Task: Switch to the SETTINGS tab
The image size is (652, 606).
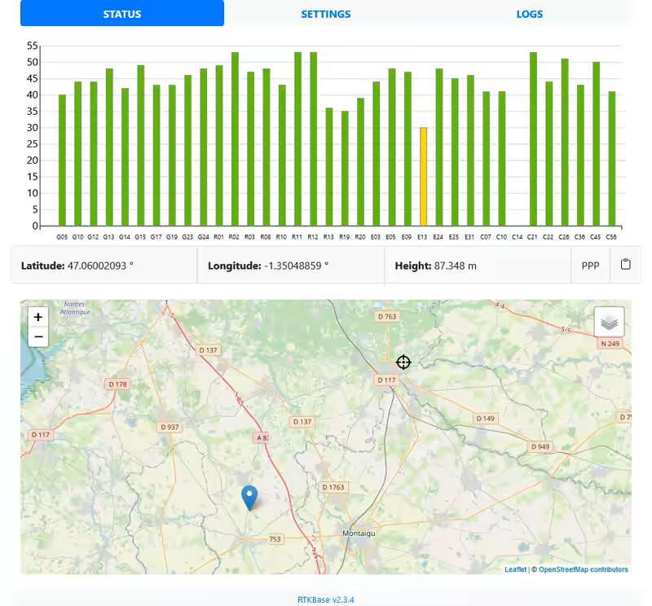Action: pyautogui.click(x=326, y=13)
